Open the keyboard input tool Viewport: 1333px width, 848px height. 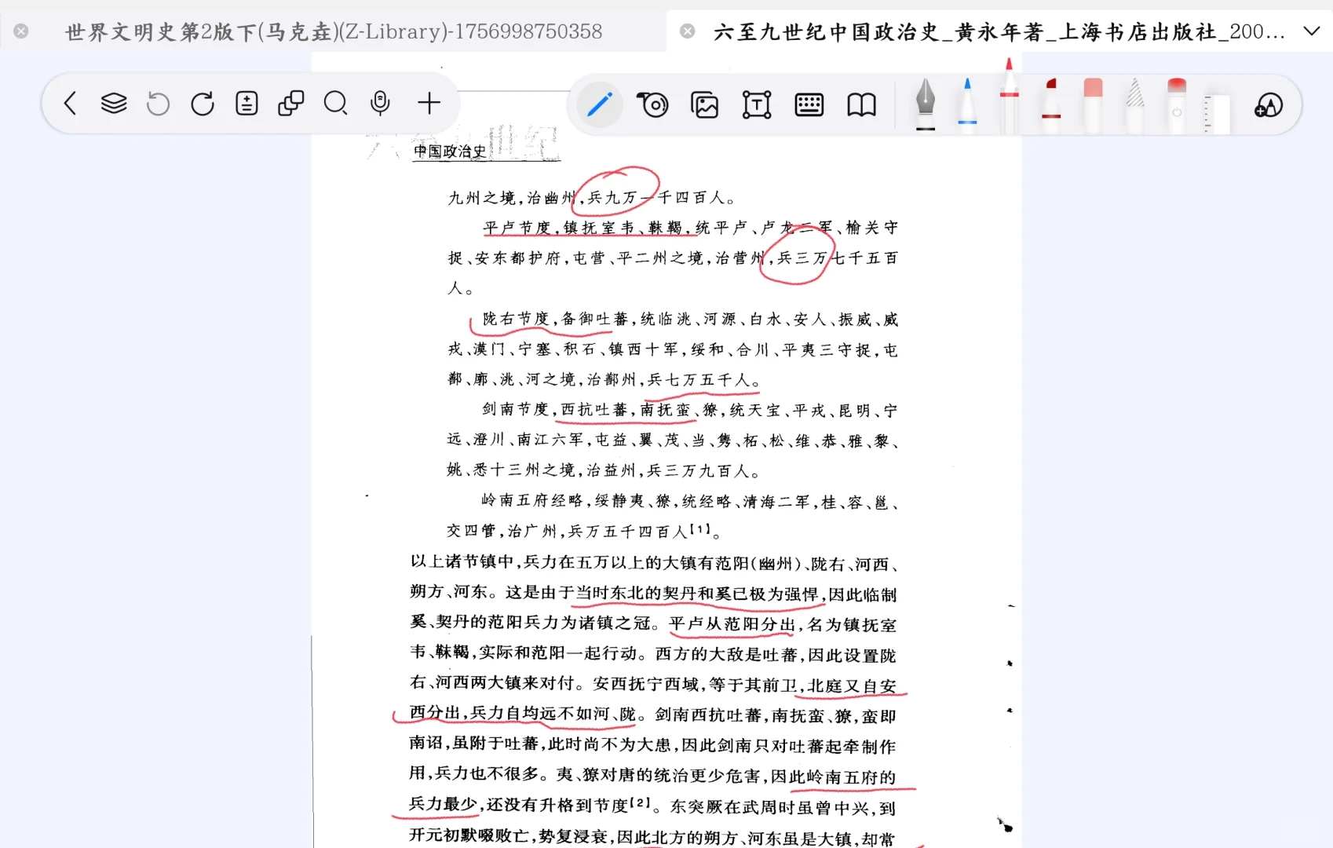809,104
